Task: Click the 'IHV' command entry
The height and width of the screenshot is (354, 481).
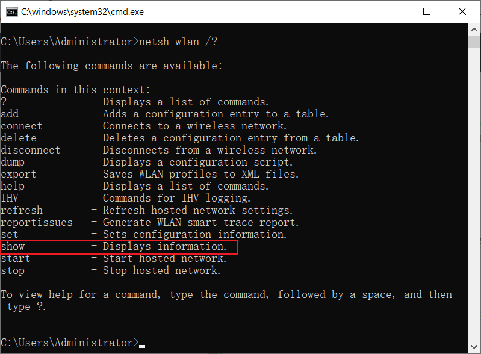Action: (x=10, y=199)
